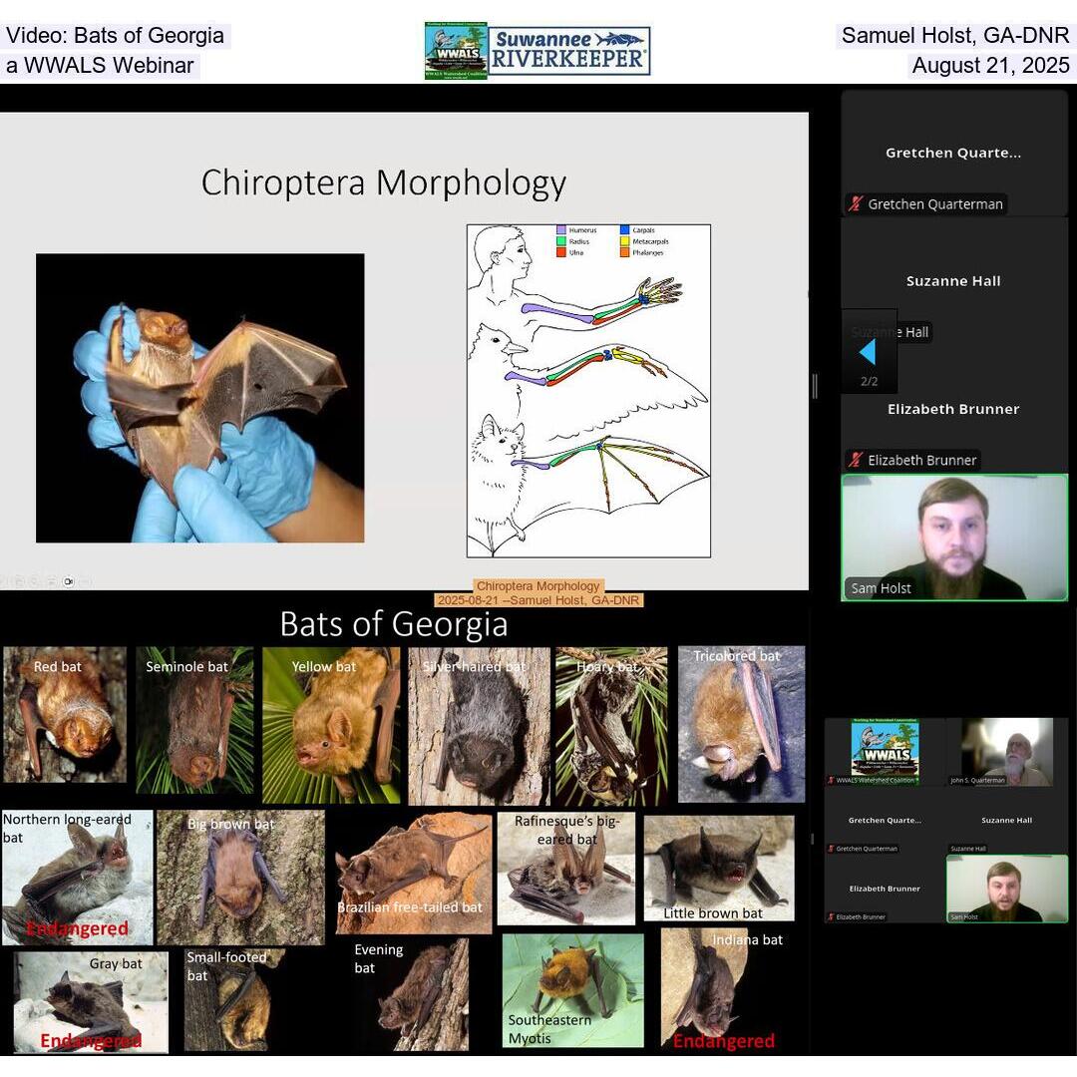The width and height of the screenshot is (1077, 1077).
Task: Unmute the WWALS Watershed Coalition participant
Action: pos(830,780)
